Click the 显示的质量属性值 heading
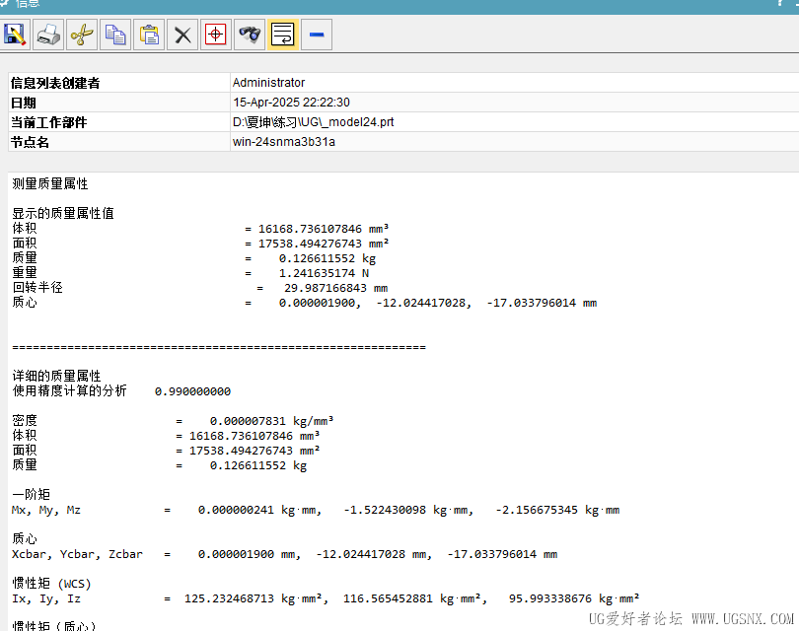This screenshot has width=799, height=631. pyautogui.click(x=63, y=213)
